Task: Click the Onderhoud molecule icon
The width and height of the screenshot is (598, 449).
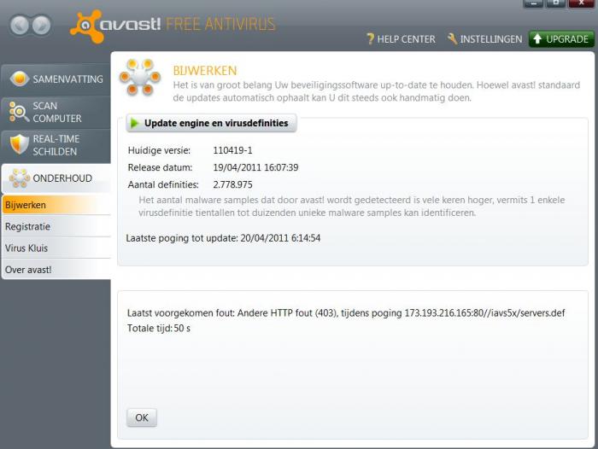Action: pyautogui.click(x=20, y=178)
